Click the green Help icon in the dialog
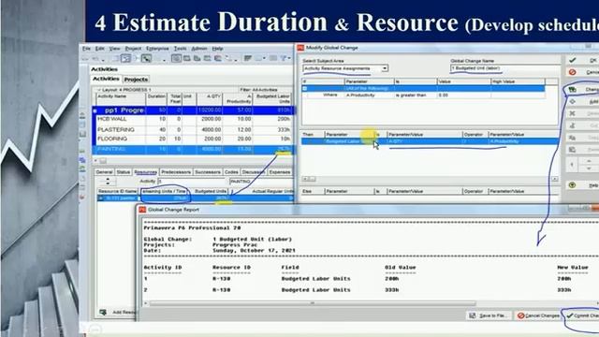Viewport: 599px width, 337px height. click(x=572, y=185)
